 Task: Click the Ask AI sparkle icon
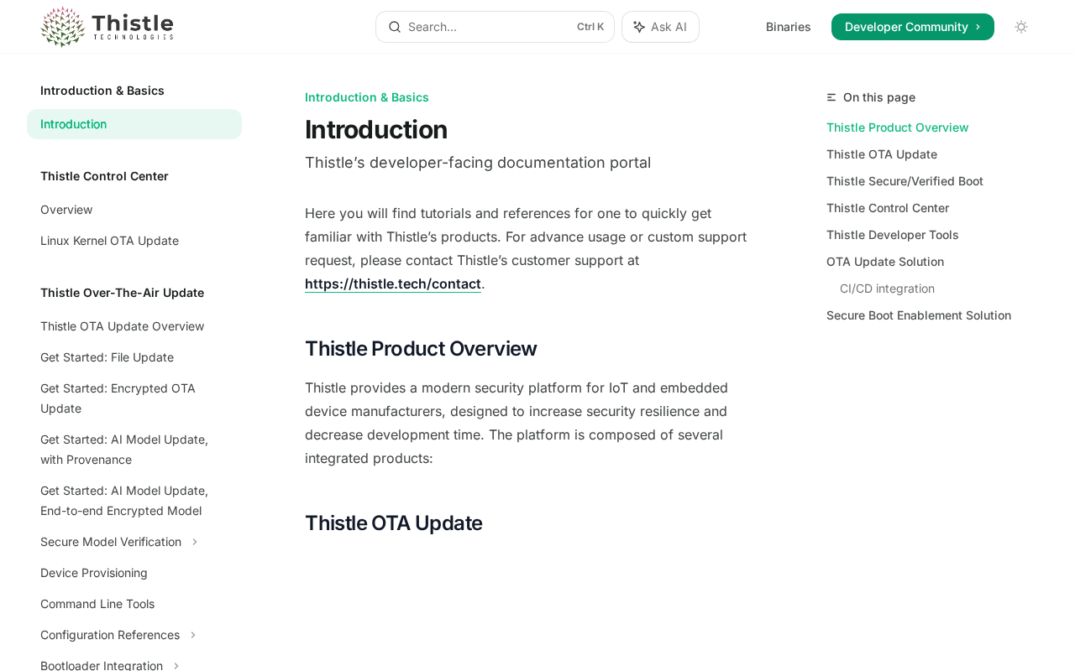coord(639,27)
